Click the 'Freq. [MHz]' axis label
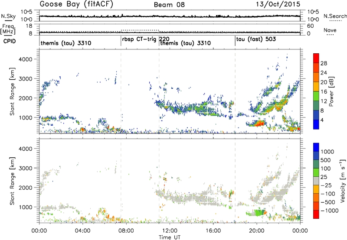Image resolution: width=347 pixels, height=240 pixels. [8, 29]
